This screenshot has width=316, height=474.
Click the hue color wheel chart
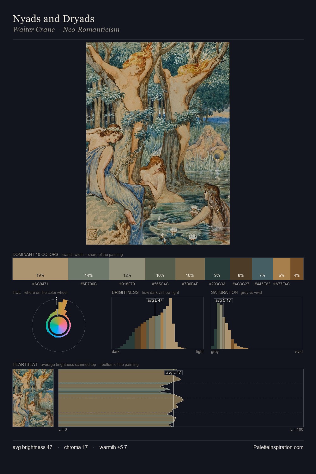point(58,325)
